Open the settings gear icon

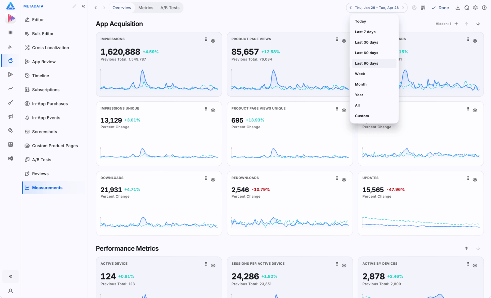click(475, 8)
